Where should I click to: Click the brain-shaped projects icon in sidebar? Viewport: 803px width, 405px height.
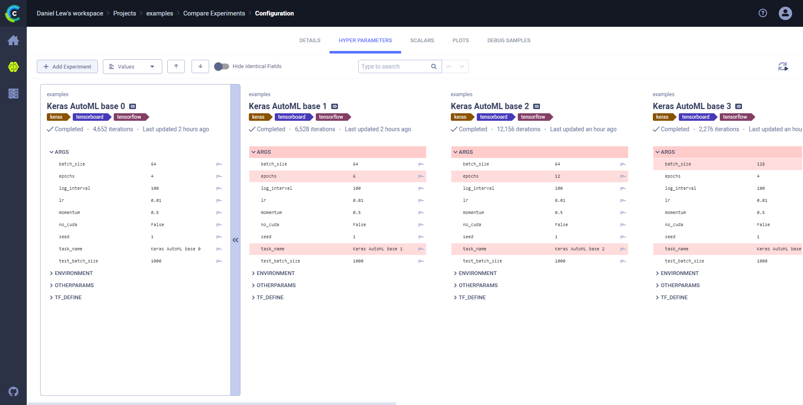[x=13, y=67]
